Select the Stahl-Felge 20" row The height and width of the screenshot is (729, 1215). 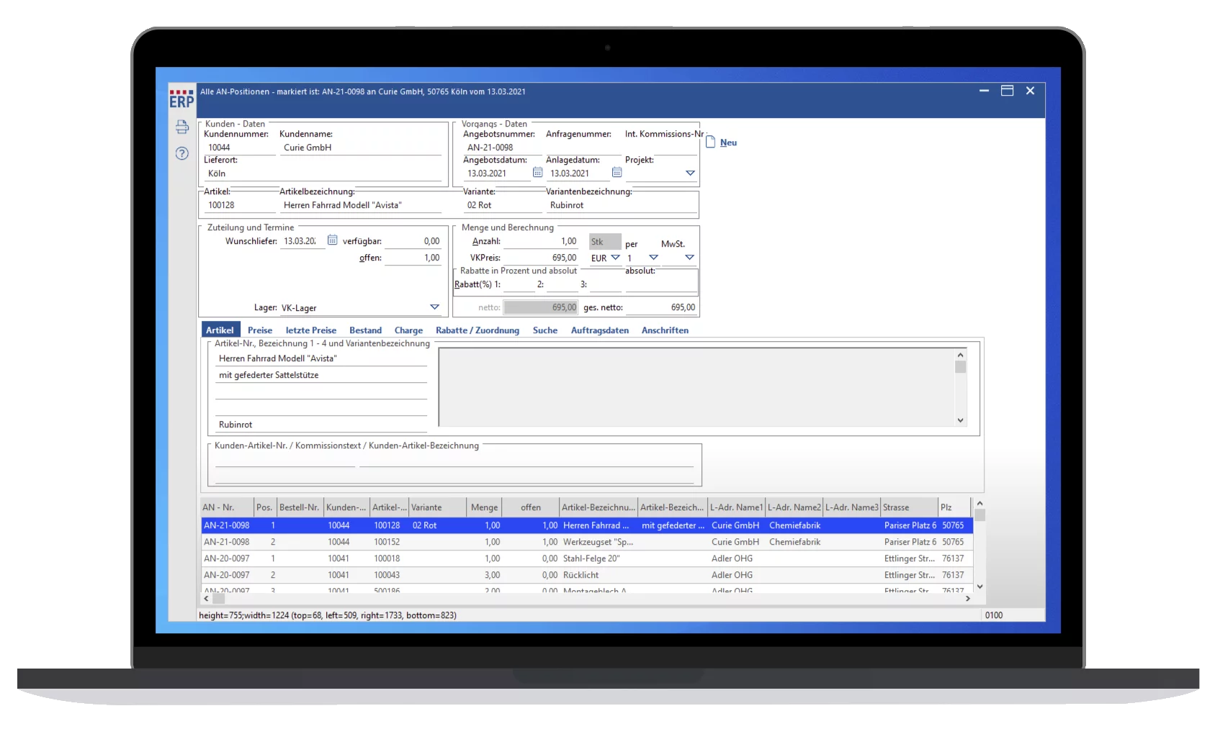[x=586, y=558]
